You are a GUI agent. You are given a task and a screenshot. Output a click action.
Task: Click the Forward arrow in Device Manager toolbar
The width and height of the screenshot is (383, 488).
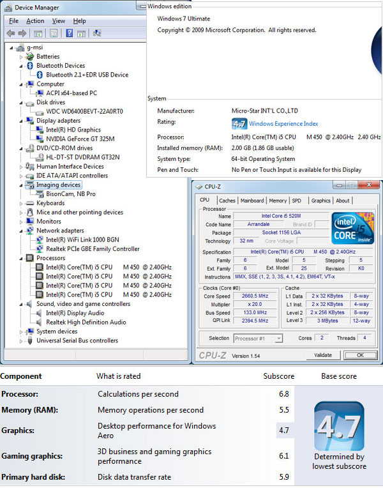point(22,33)
